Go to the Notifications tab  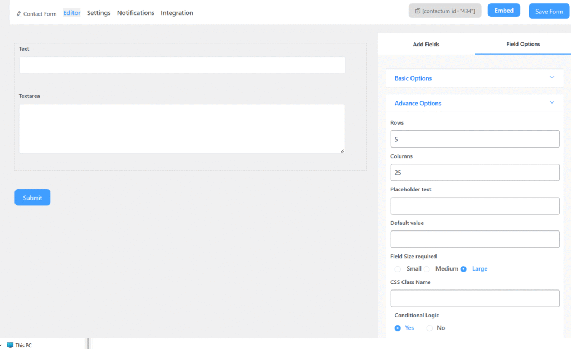[136, 13]
